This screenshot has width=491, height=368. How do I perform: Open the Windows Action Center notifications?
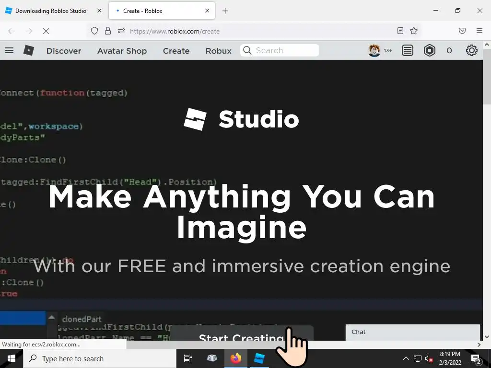tap(476, 359)
